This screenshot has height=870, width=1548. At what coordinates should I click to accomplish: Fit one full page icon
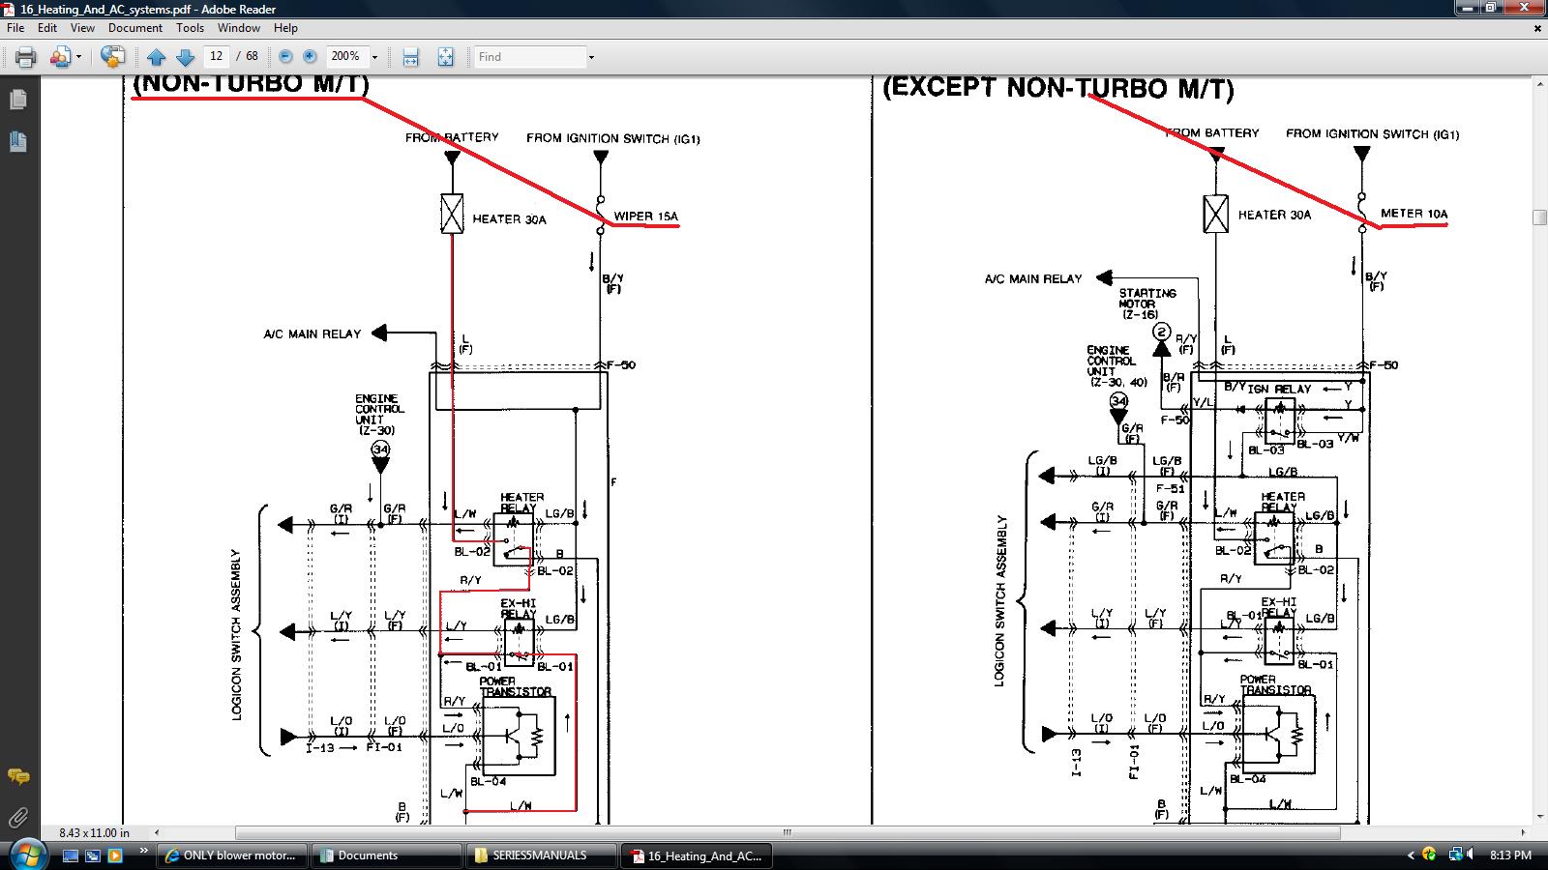[445, 57]
